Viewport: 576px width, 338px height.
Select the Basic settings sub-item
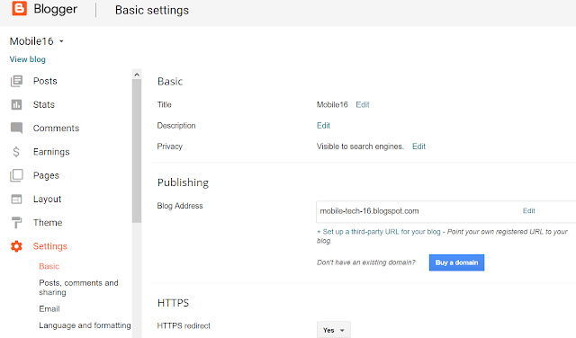click(49, 266)
